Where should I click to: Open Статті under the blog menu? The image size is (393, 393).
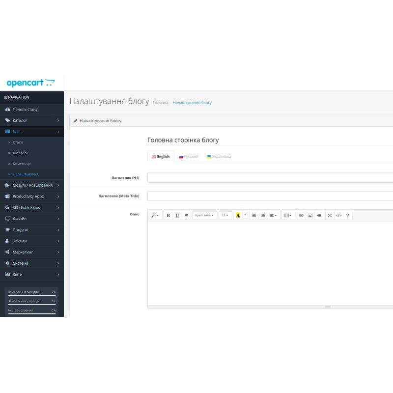pos(18,142)
